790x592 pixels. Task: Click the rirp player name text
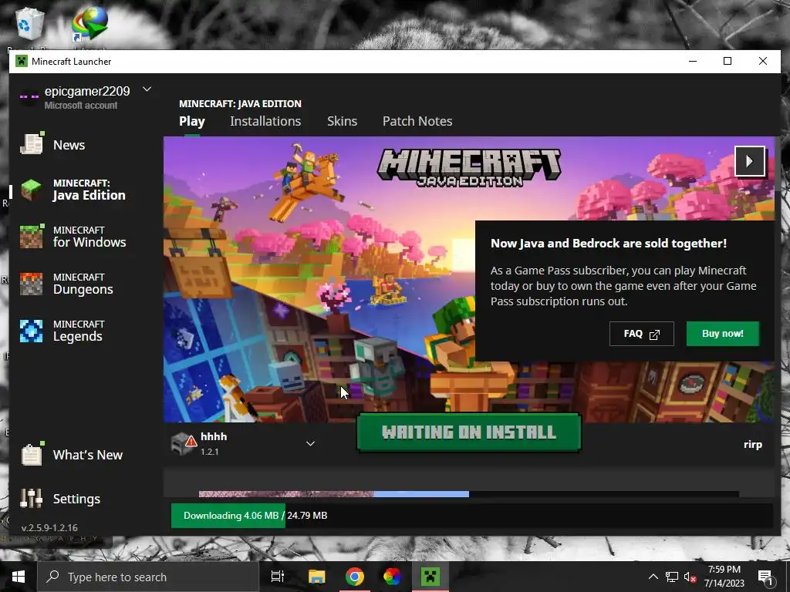753,445
